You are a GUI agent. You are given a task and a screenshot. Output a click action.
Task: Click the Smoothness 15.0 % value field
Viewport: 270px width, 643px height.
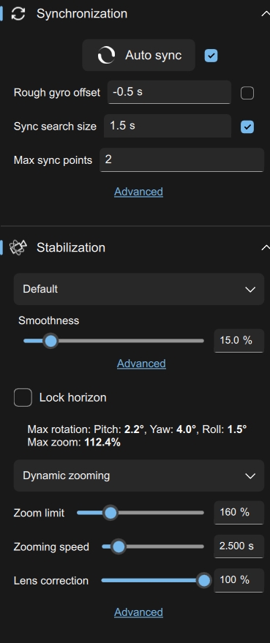[x=239, y=340]
